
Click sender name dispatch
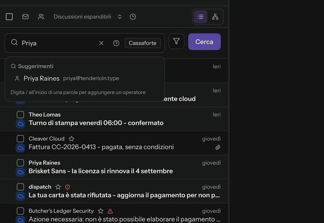click(x=40, y=187)
